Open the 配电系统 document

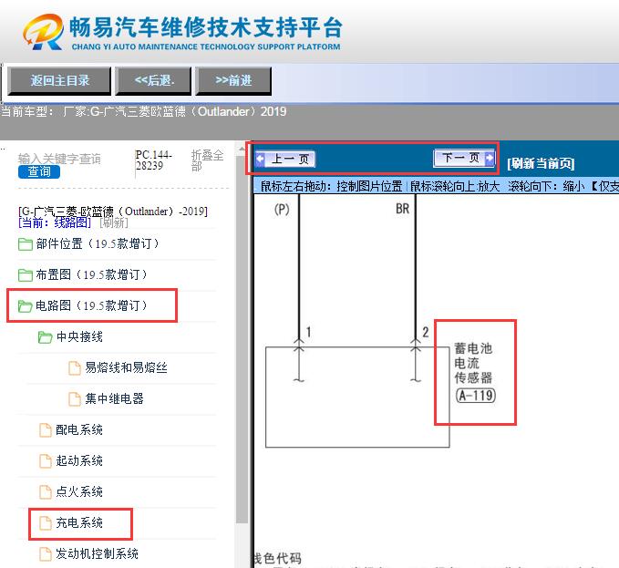coord(79,429)
